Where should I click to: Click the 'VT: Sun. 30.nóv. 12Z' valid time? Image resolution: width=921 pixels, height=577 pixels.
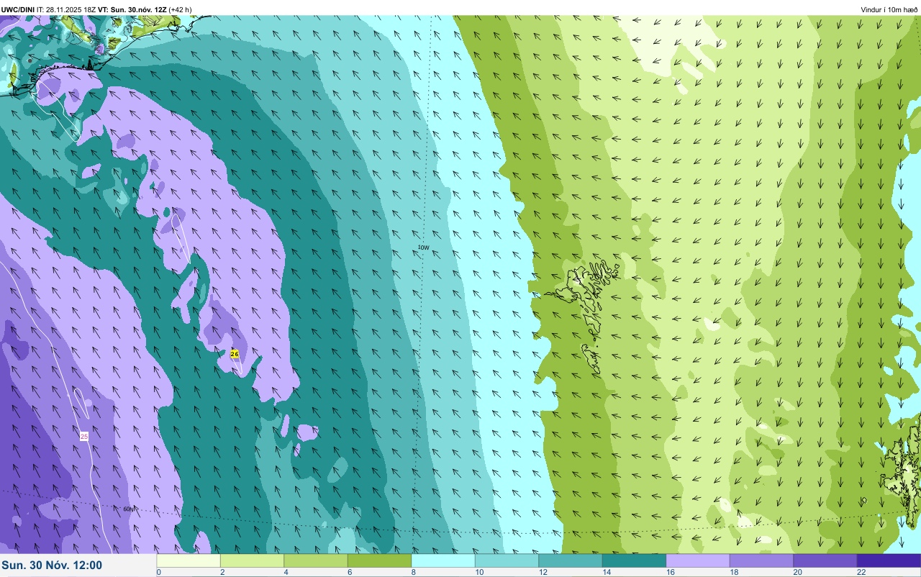point(132,9)
